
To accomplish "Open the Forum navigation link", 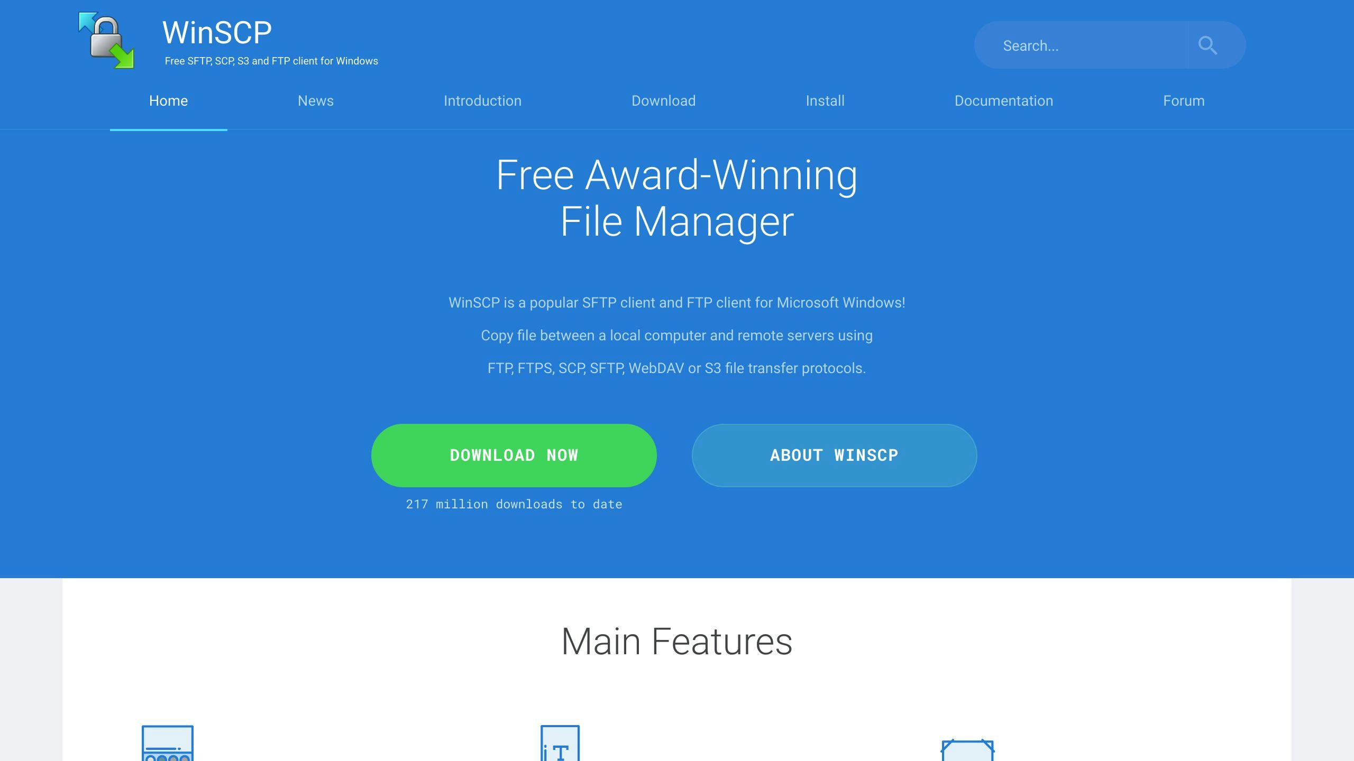I will [x=1184, y=100].
